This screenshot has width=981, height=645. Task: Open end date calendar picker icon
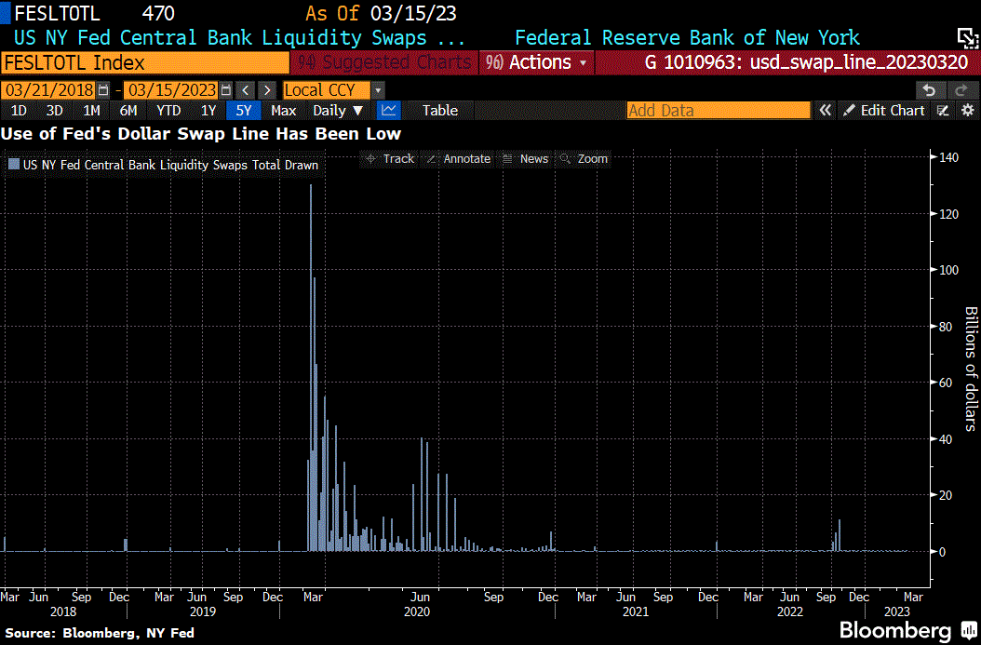[x=226, y=90]
